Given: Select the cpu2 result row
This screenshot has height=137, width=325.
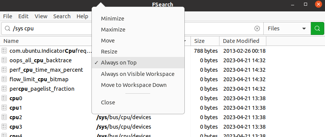Looking at the screenshot, I should 162,117.
